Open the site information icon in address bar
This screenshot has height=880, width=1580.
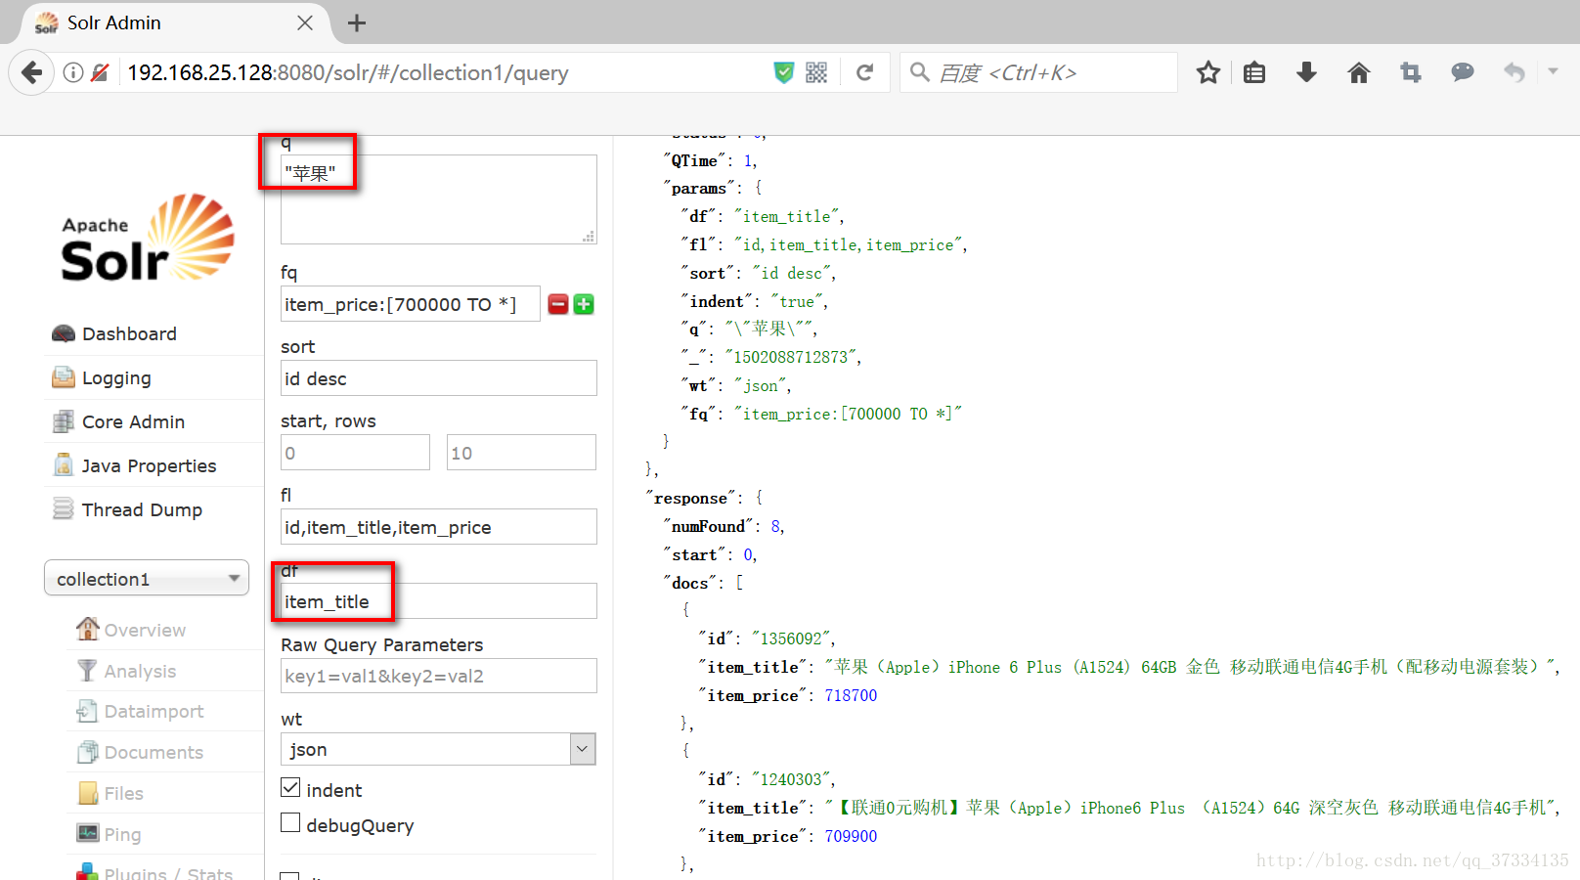coord(72,72)
